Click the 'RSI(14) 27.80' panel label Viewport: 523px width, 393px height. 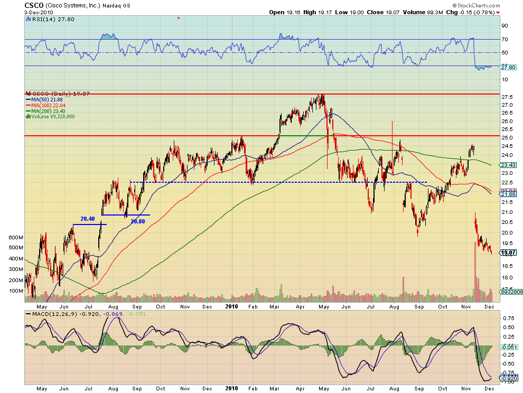53,20
